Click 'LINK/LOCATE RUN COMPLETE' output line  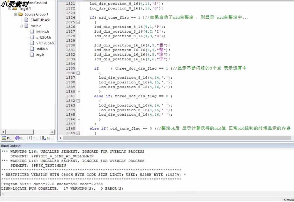click(62, 189)
